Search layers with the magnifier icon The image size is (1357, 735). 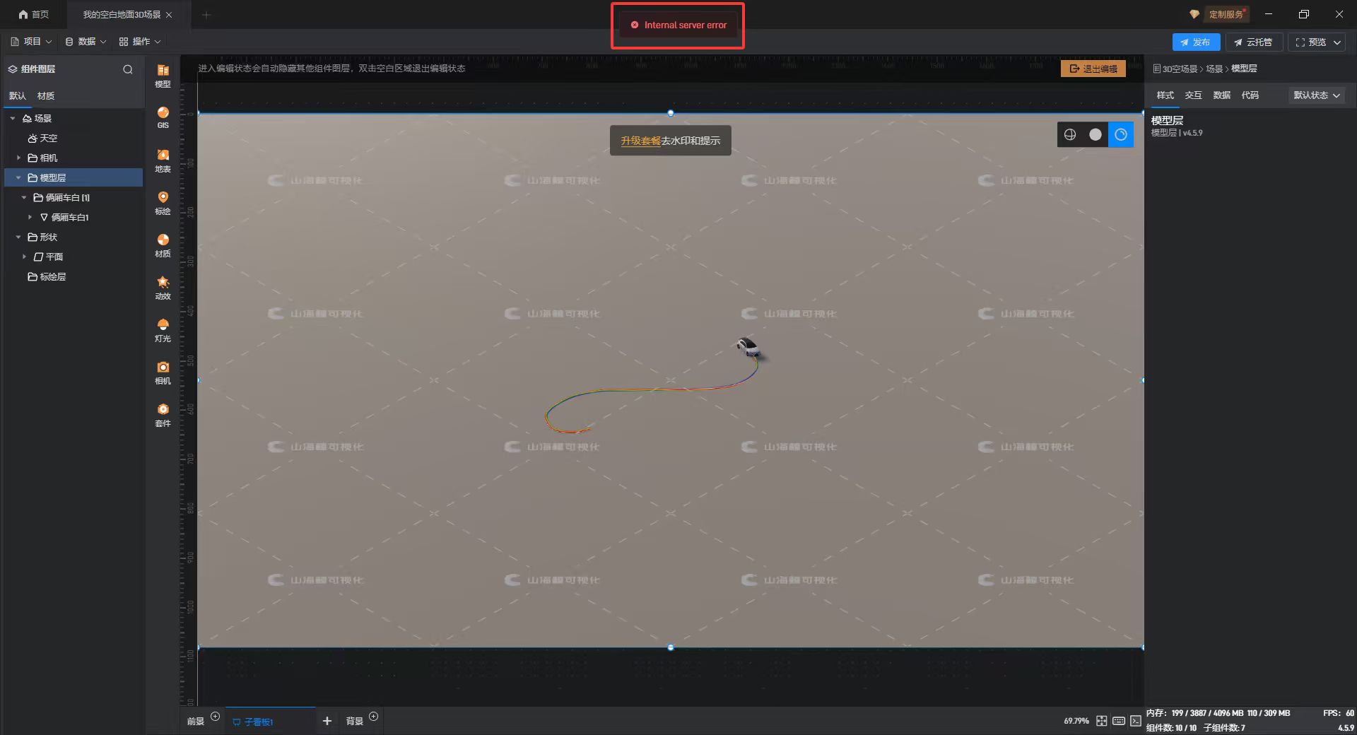[128, 69]
